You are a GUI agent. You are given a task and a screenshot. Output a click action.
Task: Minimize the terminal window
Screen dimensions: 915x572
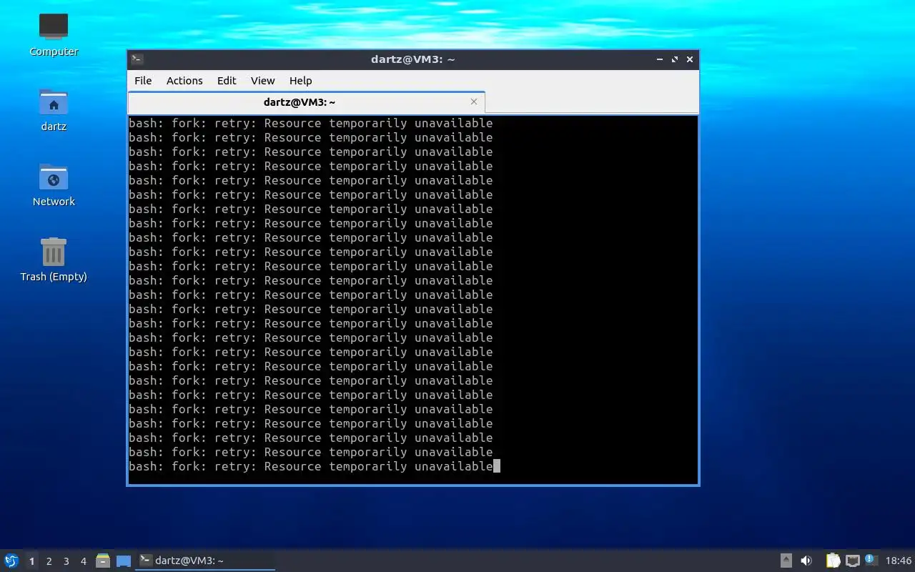[659, 59]
